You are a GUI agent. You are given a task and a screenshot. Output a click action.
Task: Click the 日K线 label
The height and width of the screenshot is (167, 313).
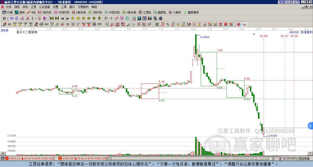pyautogui.click(x=4, y=30)
